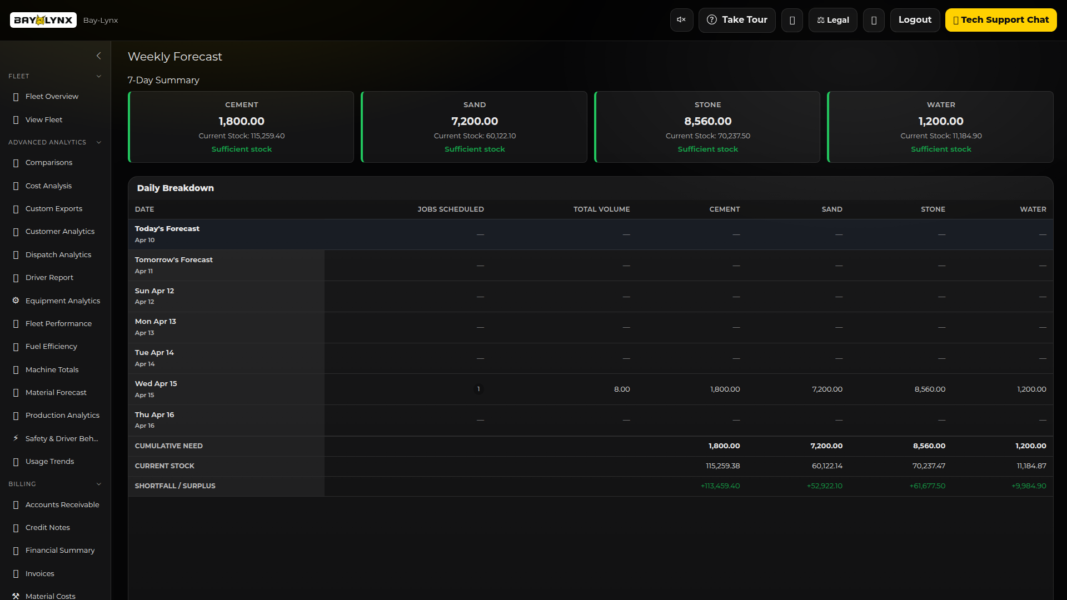Screen dimensions: 1067x600
Task: Click the icon button right of Legal
Action: [x=874, y=20]
